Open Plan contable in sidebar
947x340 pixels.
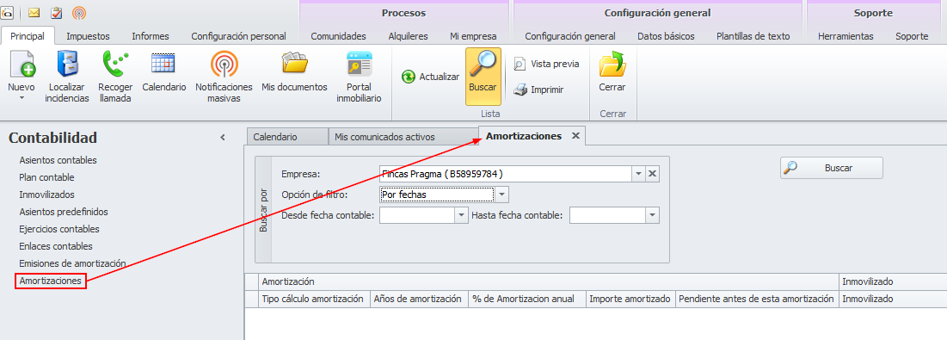47,177
